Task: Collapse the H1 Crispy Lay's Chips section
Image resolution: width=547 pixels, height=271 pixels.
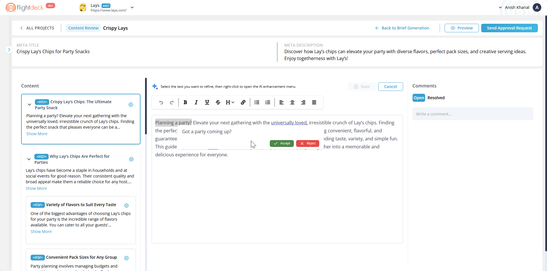Action: click(29, 105)
